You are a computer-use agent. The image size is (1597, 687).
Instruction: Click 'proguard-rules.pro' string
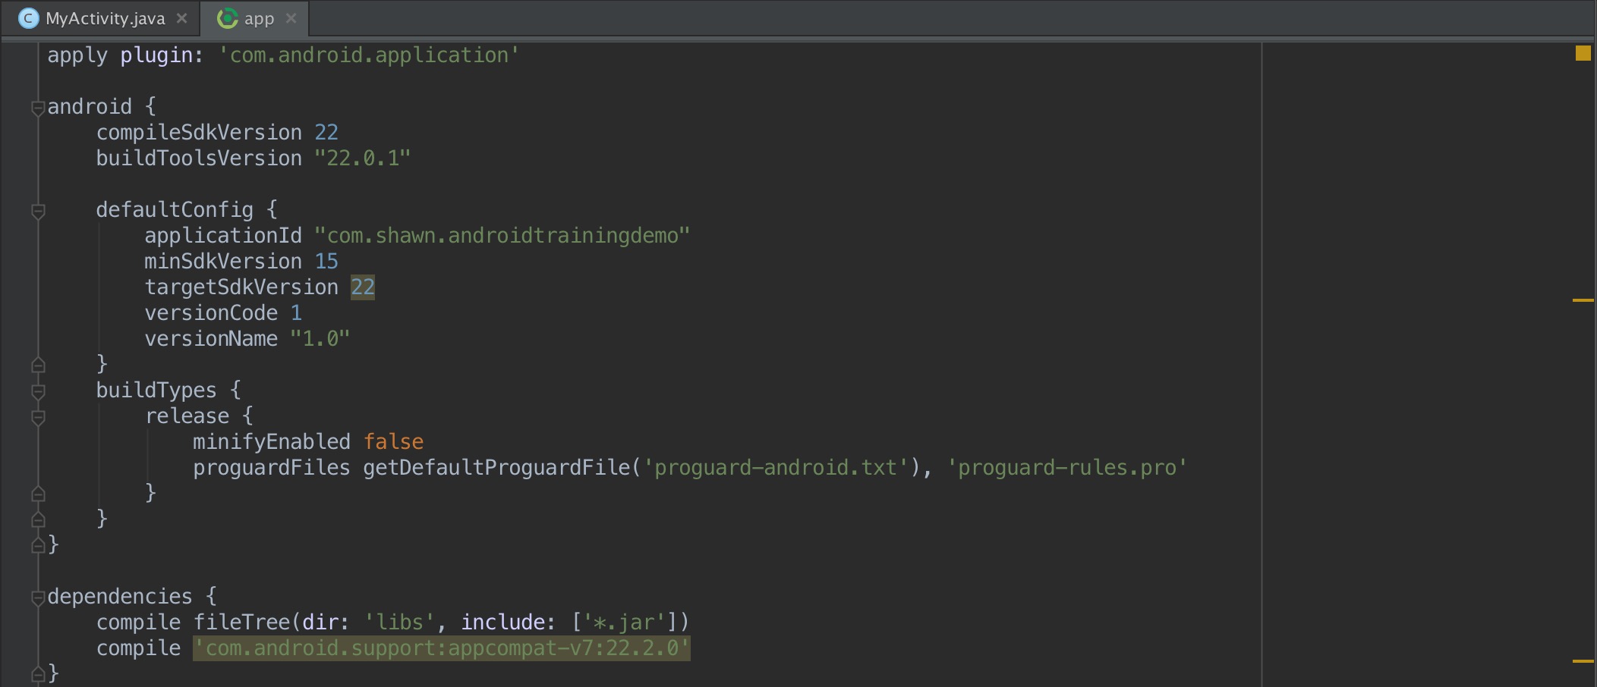coord(1067,468)
